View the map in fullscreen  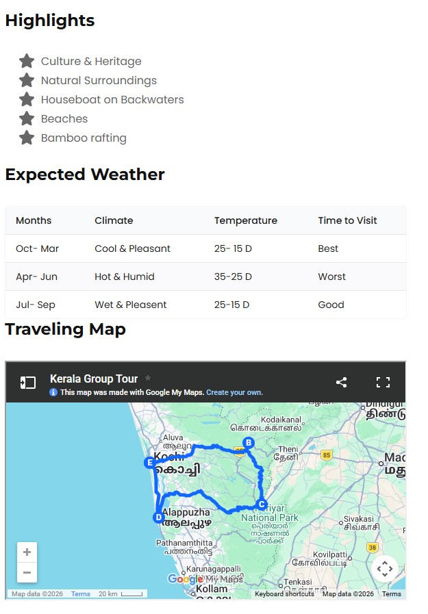tap(383, 383)
